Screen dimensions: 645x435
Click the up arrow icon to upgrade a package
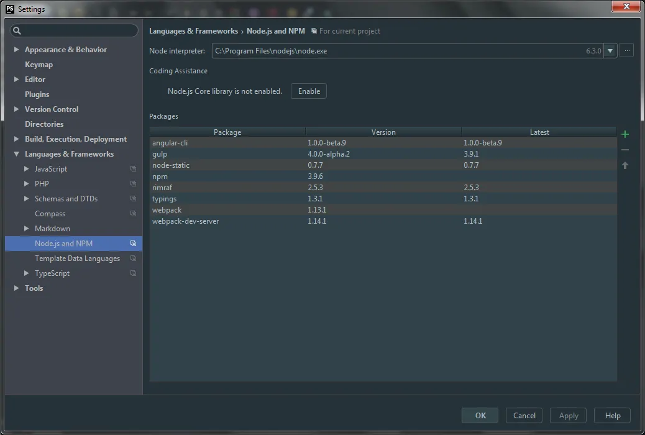[x=625, y=165]
